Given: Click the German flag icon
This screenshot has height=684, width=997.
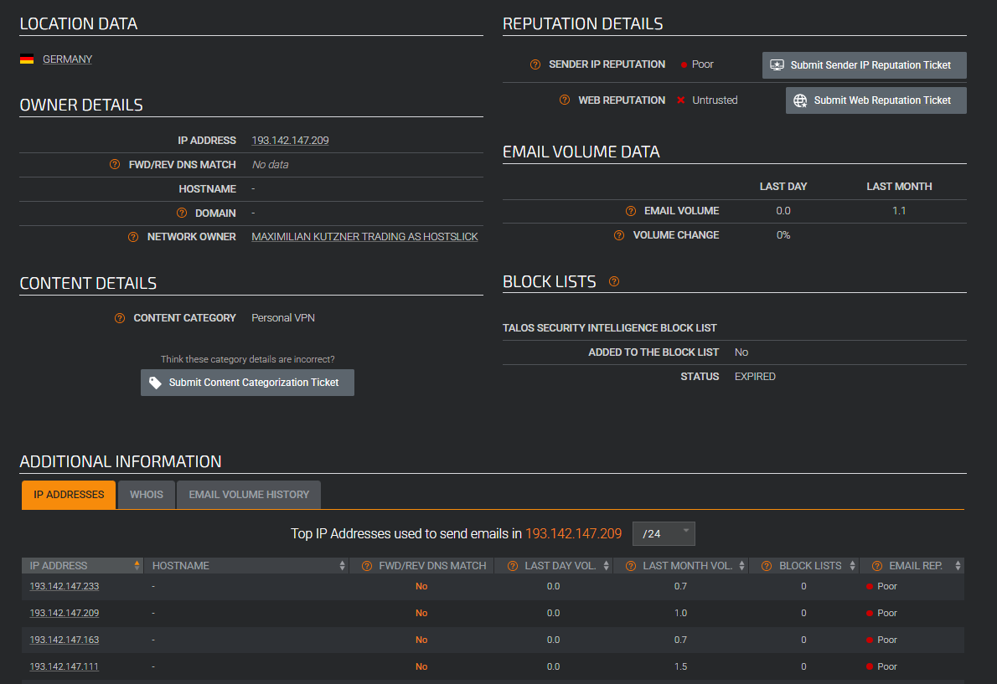Looking at the screenshot, I should tap(27, 59).
